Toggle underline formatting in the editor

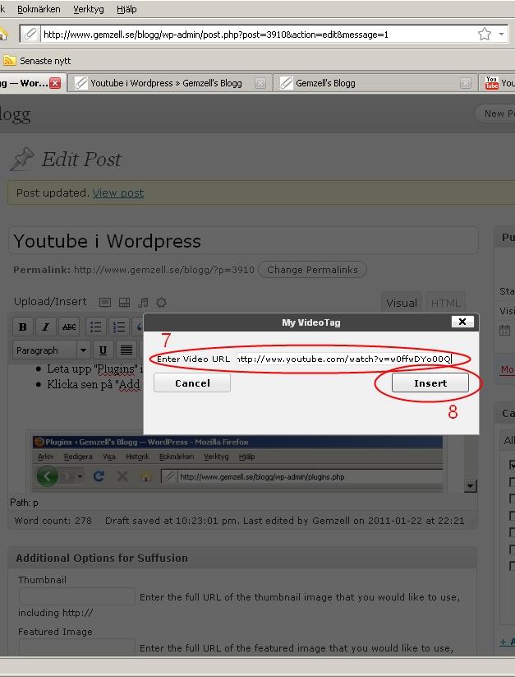coord(103,350)
